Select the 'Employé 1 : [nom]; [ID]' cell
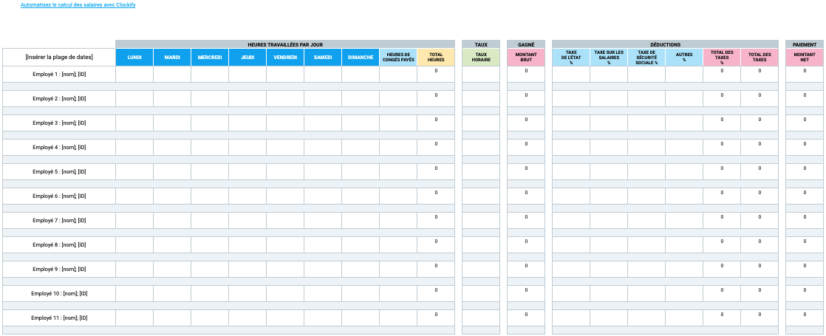Screen dimensions: 826x336 coord(59,75)
